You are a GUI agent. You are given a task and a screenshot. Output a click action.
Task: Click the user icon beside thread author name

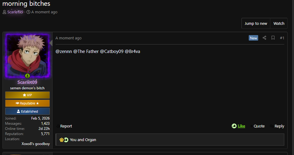point(4,12)
